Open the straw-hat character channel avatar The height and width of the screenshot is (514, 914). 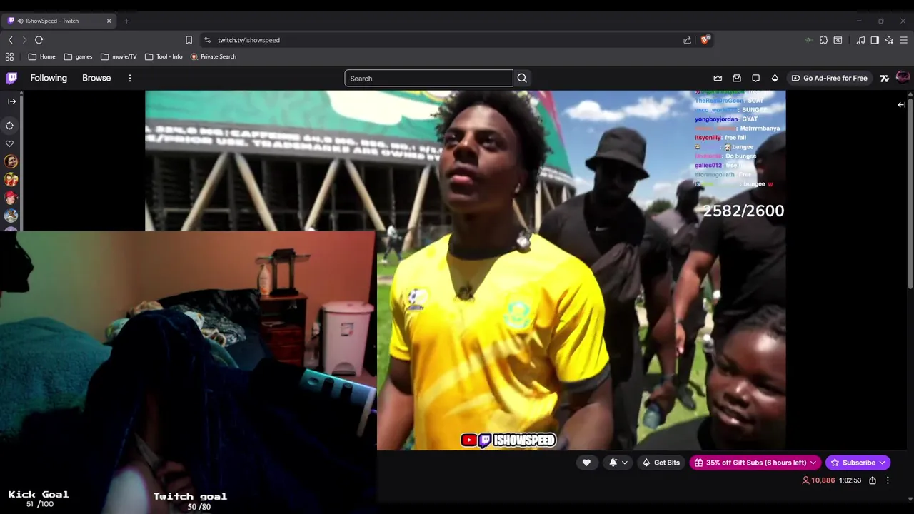pyautogui.click(x=11, y=180)
